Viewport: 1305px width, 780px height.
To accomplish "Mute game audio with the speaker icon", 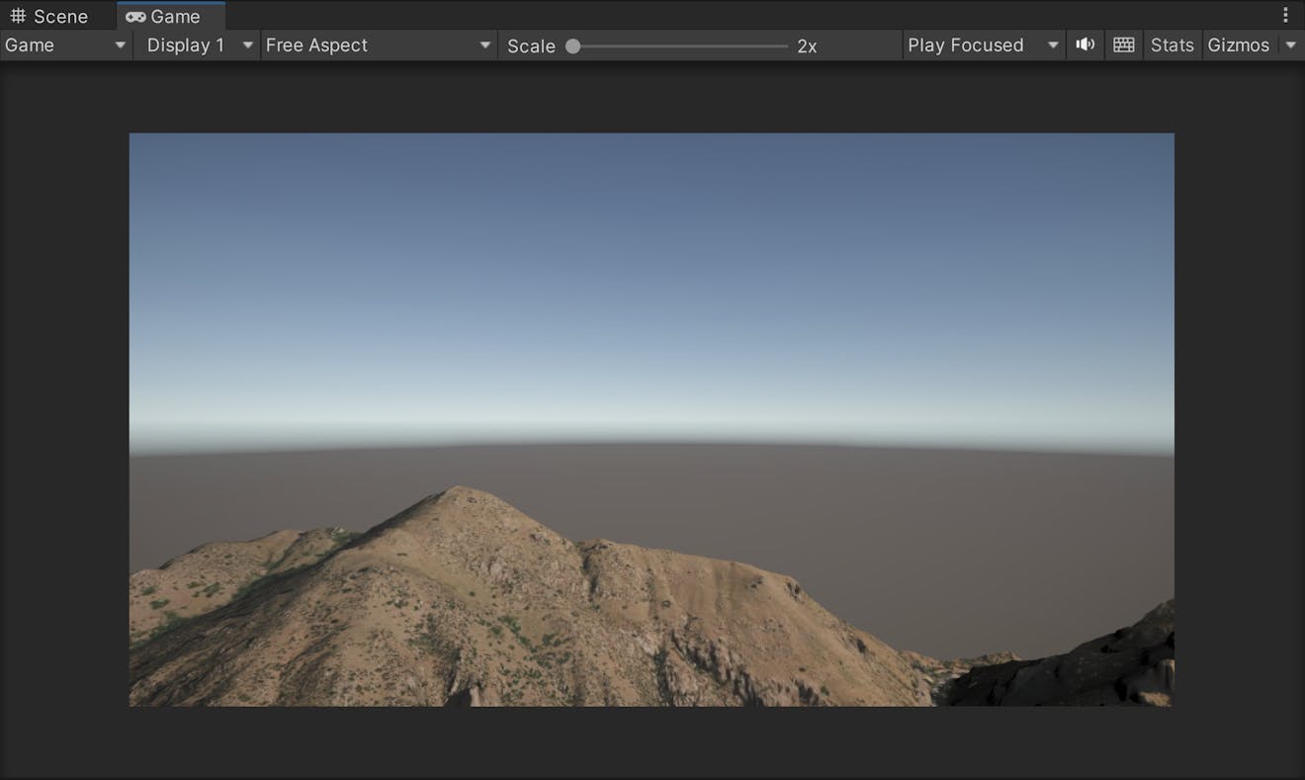I will tap(1085, 44).
